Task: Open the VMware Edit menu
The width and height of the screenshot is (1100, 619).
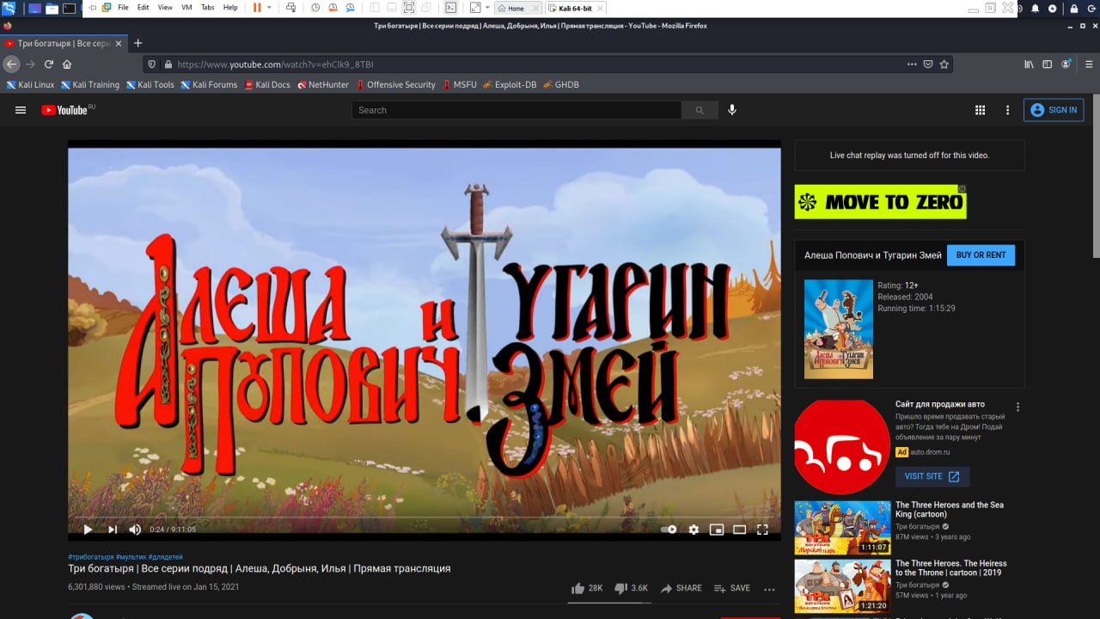Action: pos(143,8)
